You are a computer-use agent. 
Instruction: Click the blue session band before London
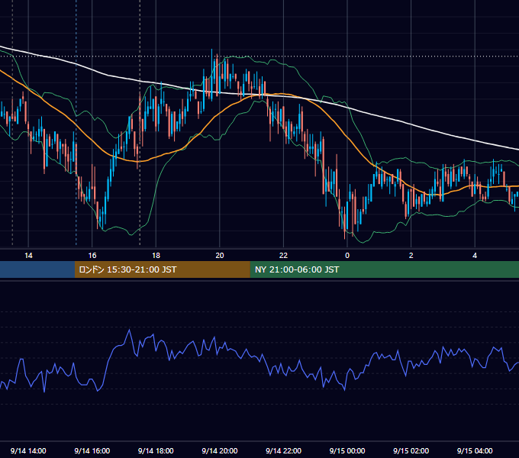coord(37,269)
